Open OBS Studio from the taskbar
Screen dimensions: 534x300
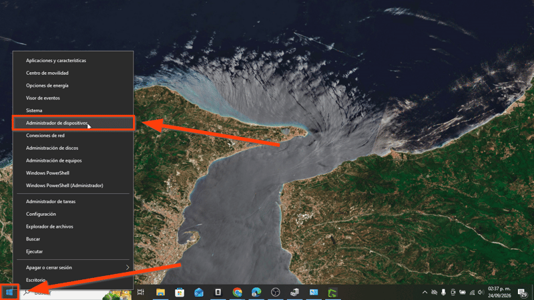[x=276, y=292]
